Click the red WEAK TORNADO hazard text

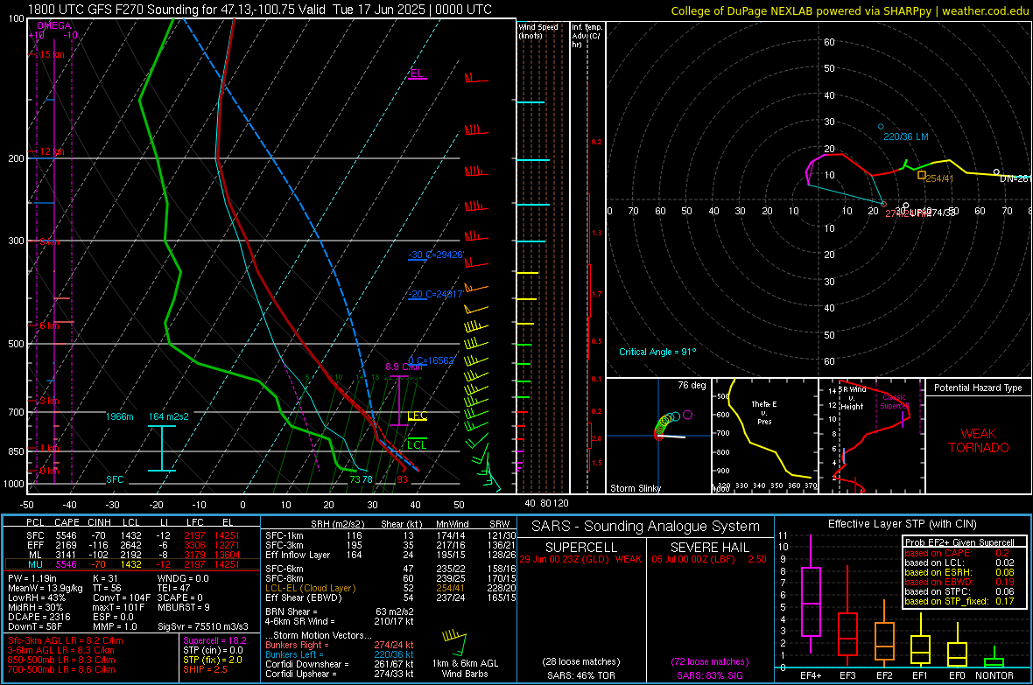979,441
